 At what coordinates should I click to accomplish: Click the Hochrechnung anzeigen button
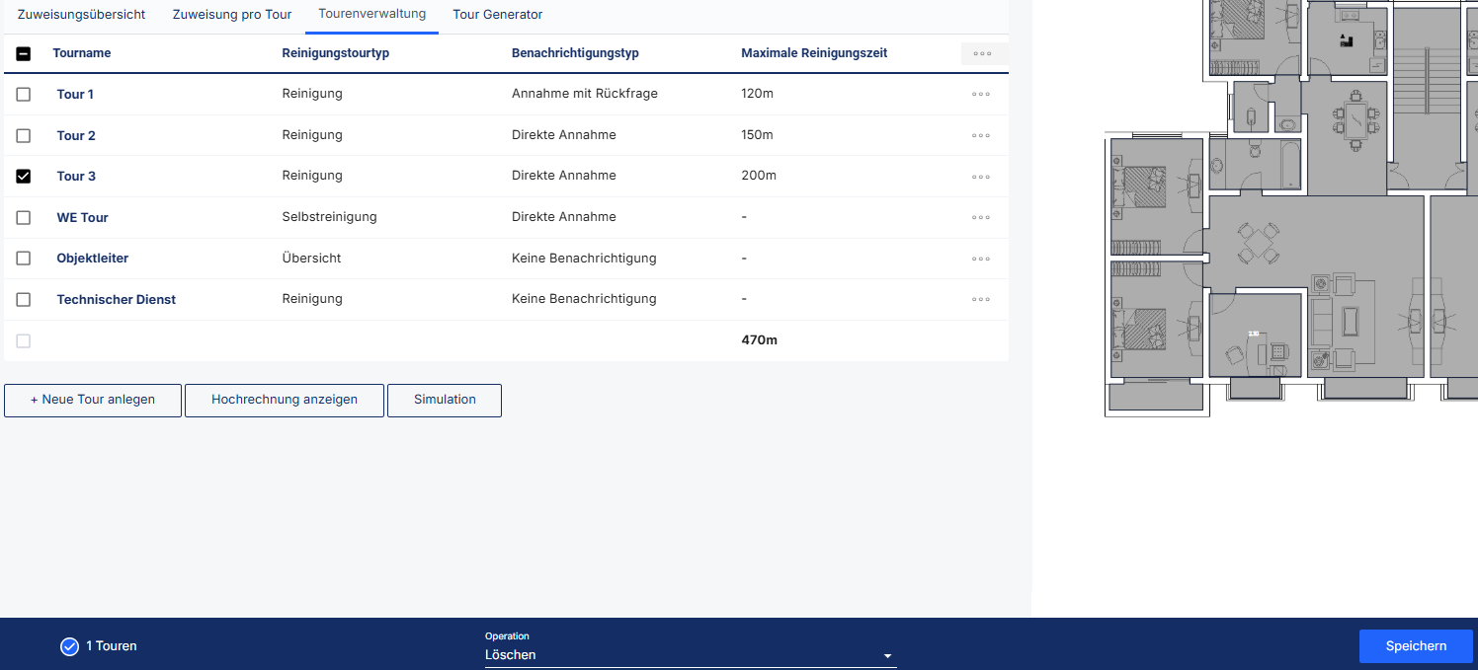pos(285,401)
